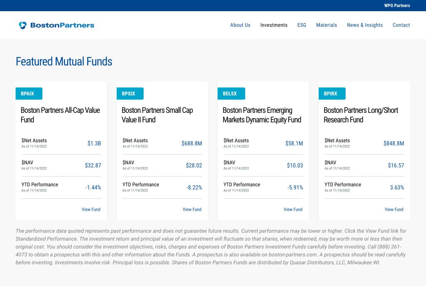Click $NAV label in BPSIX card
Image resolution: width=426 pixels, height=286 pixels.
pyautogui.click(x=128, y=163)
